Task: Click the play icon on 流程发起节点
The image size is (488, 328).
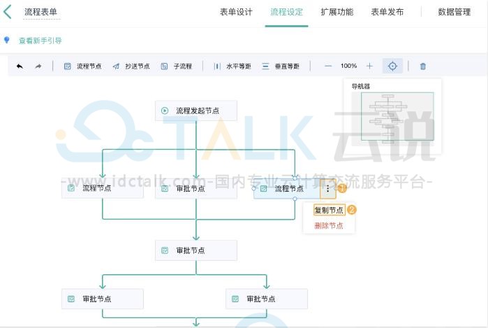Action: pyautogui.click(x=165, y=110)
